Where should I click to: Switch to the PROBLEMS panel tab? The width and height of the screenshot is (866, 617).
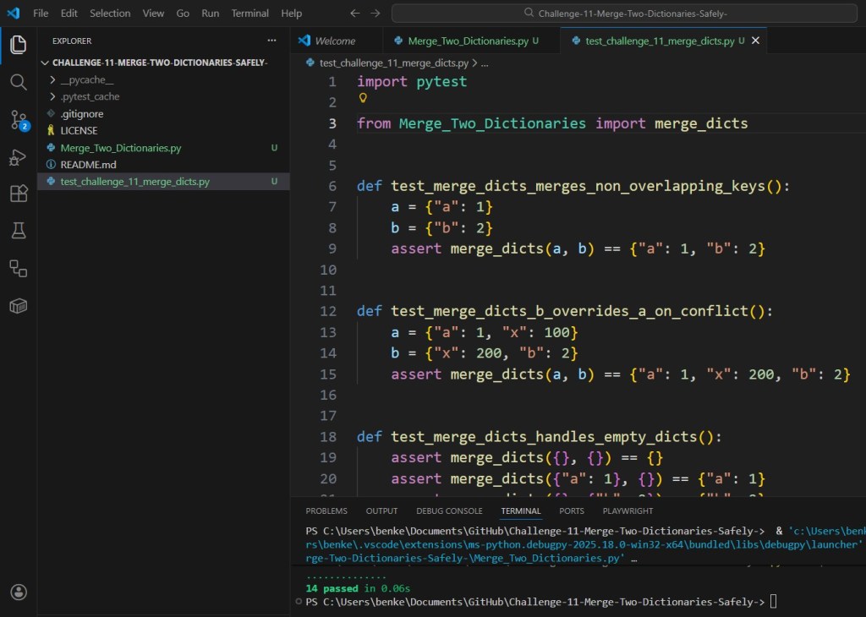tap(327, 511)
